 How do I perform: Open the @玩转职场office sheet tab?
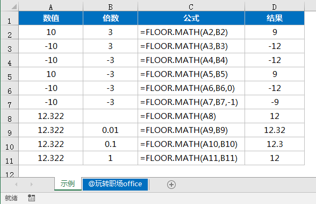point(115,184)
